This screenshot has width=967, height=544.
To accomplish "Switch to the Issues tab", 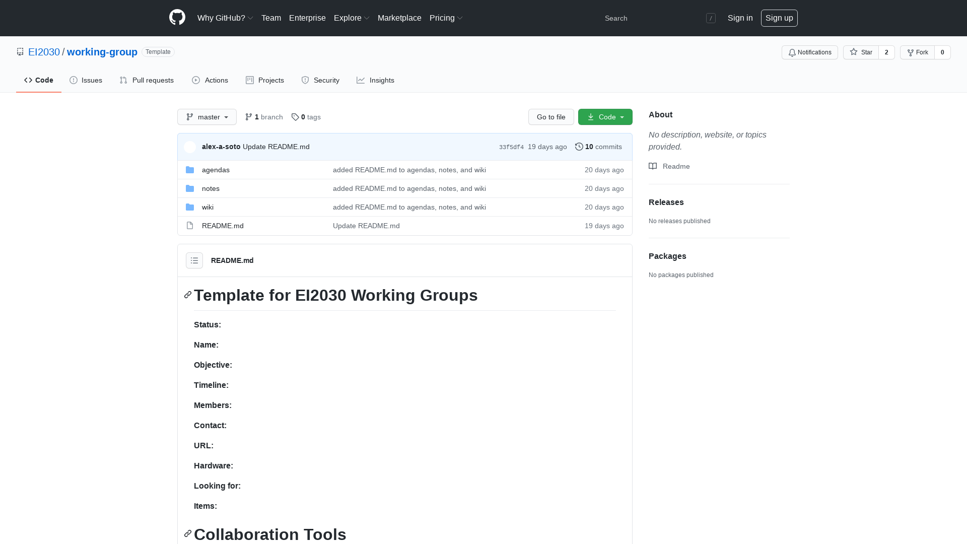I will pyautogui.click(x=86, y=81).
